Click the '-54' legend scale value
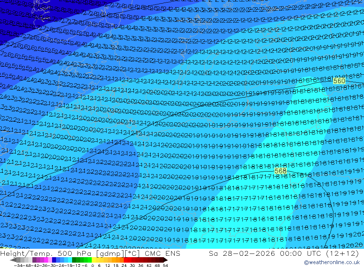364x267 pixels. click(18, 266)
